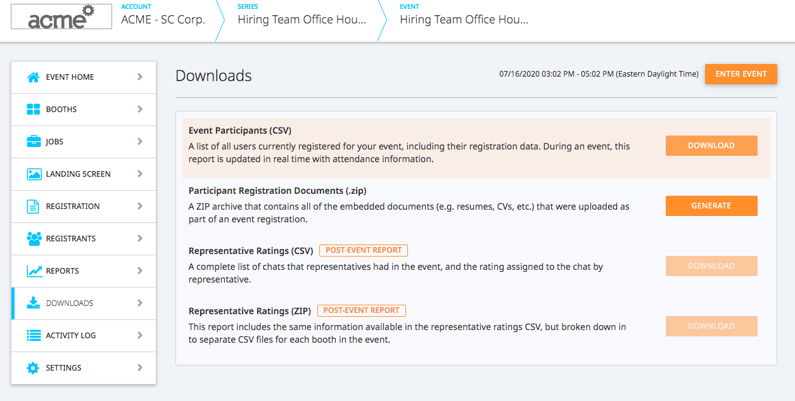Open the Event breadcrumb Hiring Team Office Hou...
795x401 pixels.
click(464, 20)
